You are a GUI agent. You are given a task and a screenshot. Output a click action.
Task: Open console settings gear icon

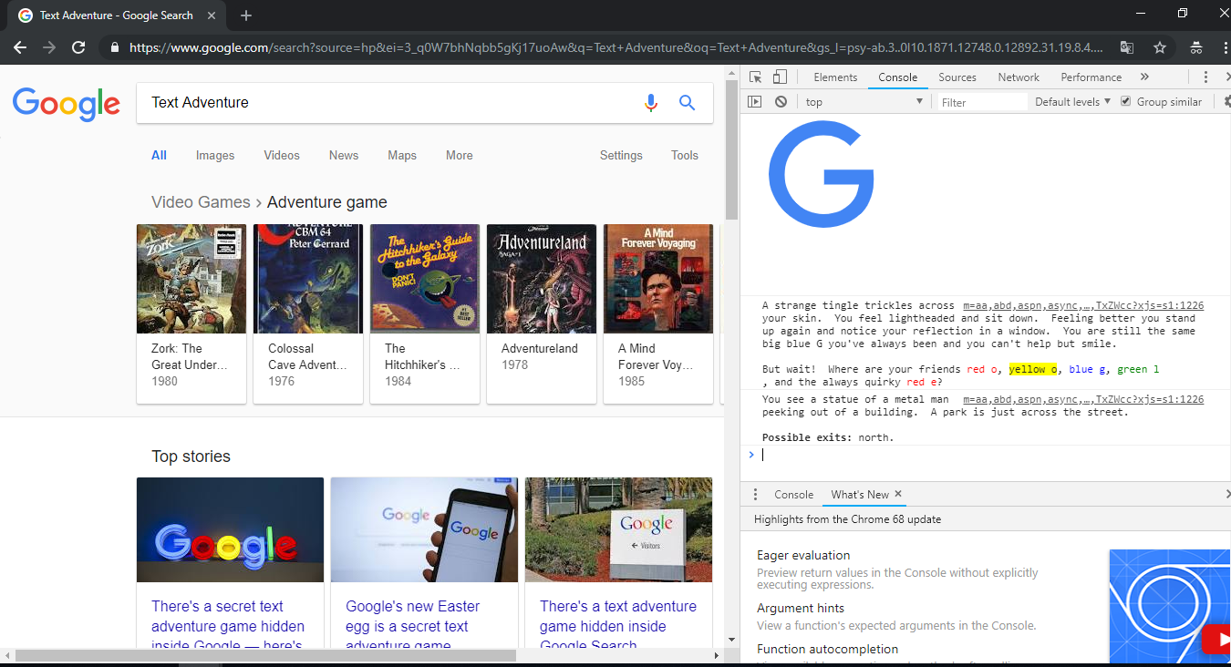1226,102
